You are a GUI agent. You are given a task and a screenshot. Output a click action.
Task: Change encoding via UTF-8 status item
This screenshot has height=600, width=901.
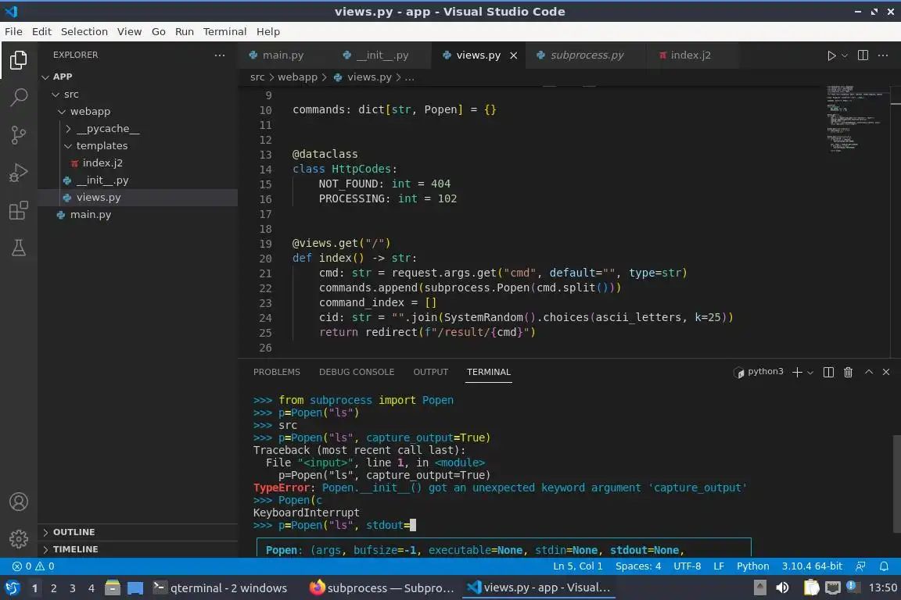687,566
